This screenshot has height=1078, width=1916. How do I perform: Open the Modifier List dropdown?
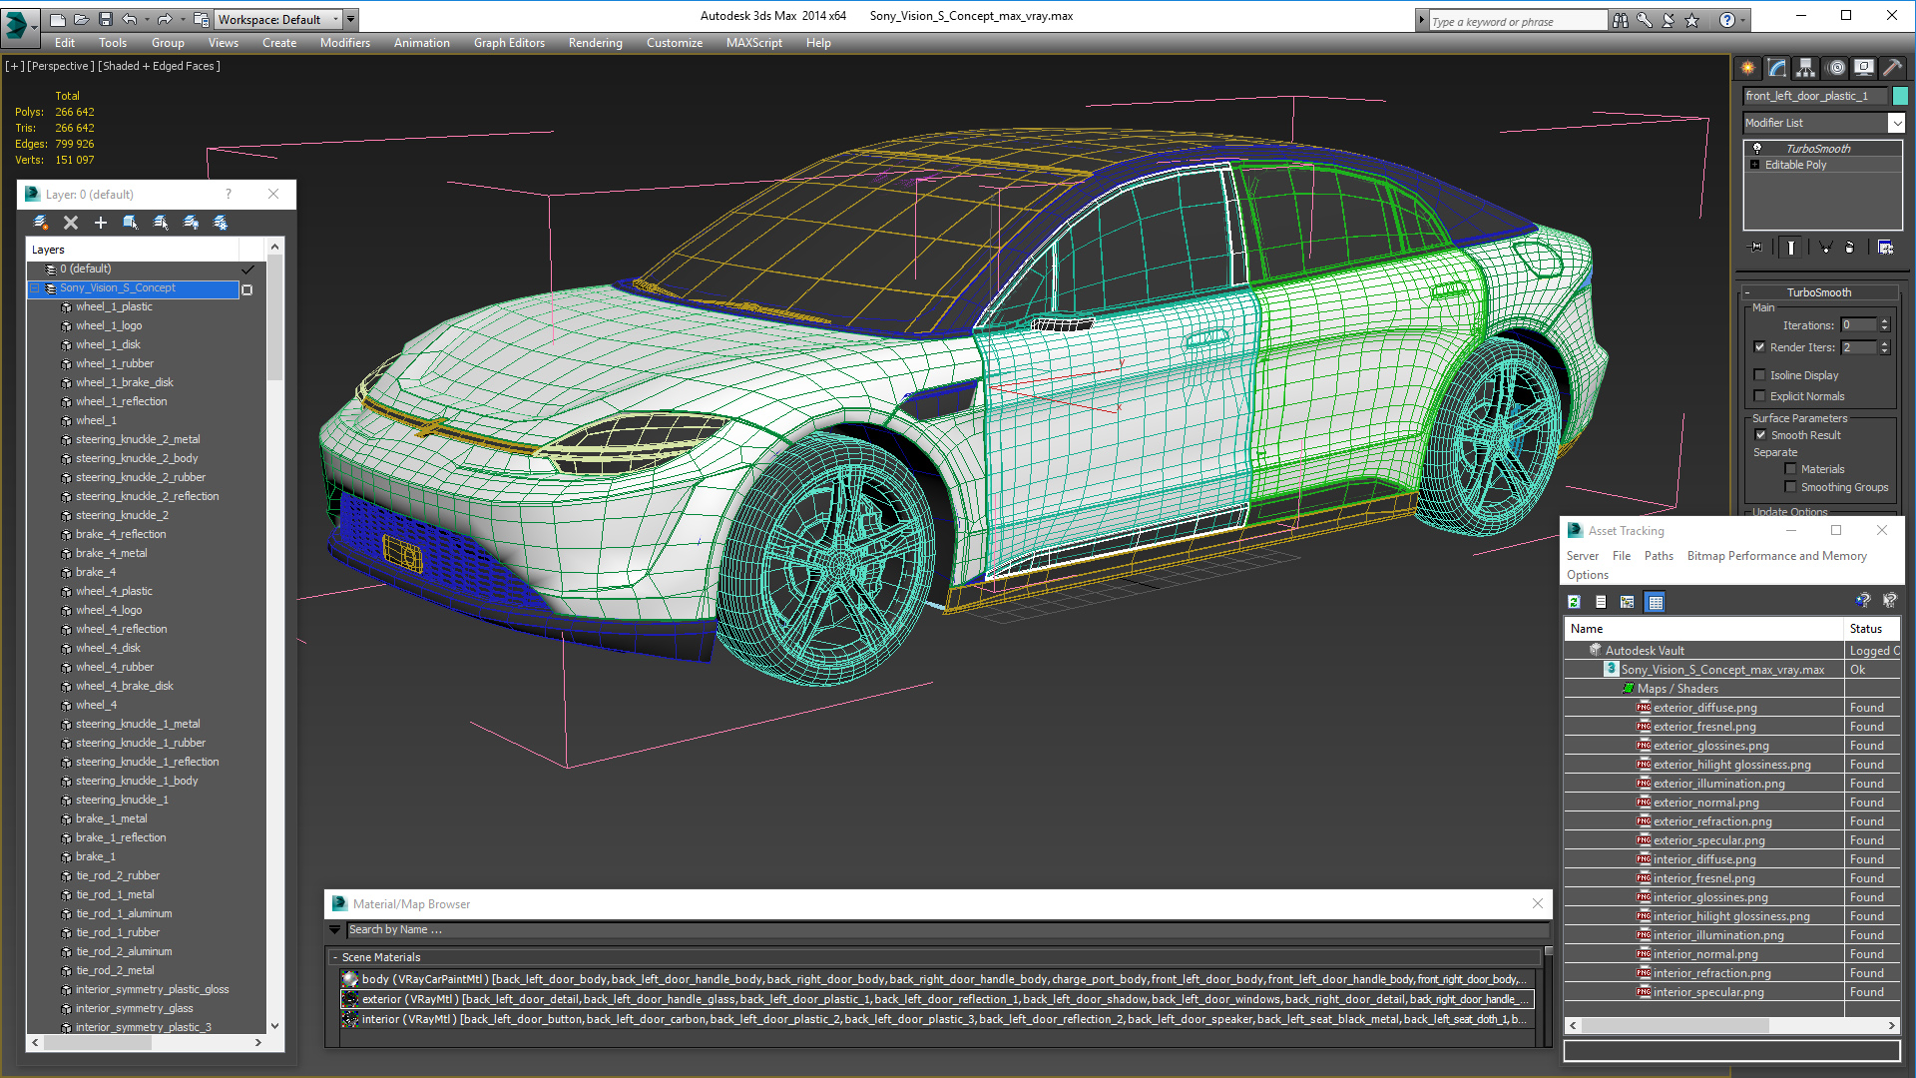pyautogui.click(x=1896, y=123)
